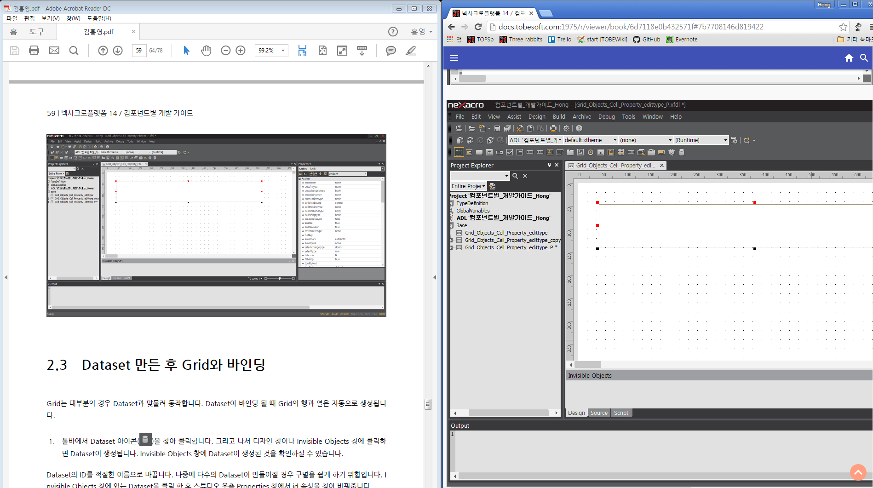Open the GitHub bookmark
This screenshot has width=873, height=488.
click(647, 40)
